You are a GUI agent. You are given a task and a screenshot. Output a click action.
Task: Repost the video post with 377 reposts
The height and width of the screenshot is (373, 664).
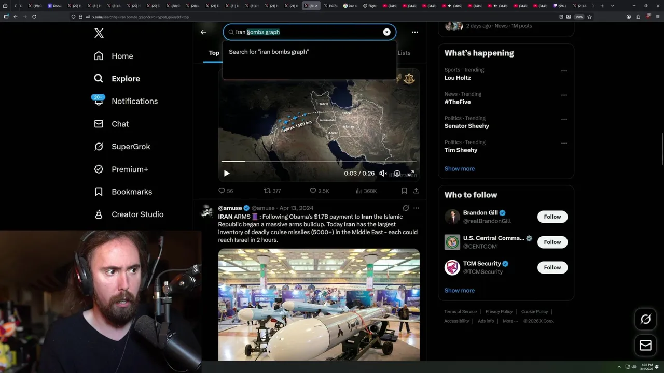[272, 191]
